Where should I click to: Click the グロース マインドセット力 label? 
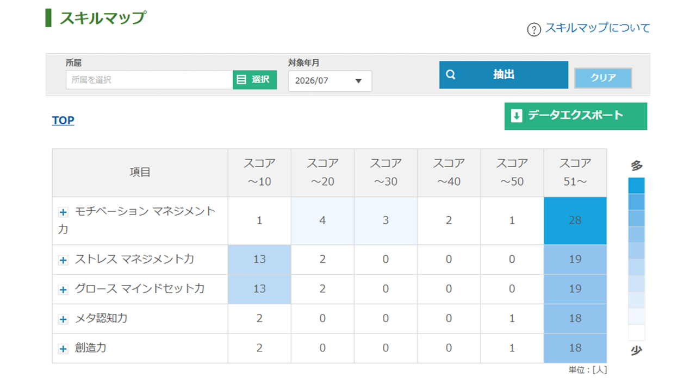click(x=140, y=289)
